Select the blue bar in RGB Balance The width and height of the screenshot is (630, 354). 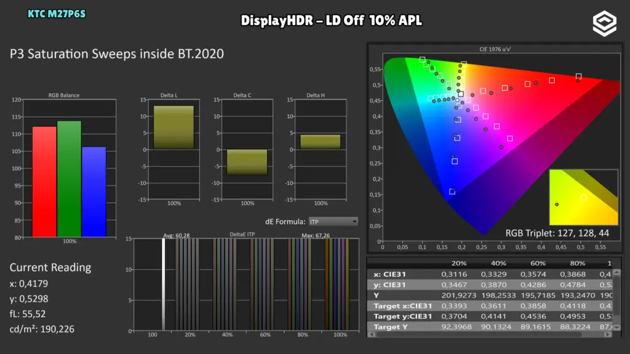94,192
